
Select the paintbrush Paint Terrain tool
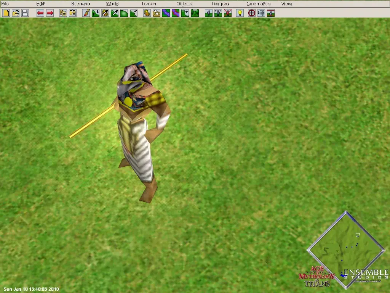86,13
